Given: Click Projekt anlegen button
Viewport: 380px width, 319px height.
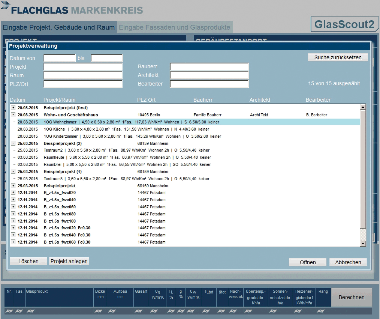Looking at the screenshot, I should click(69, 261).
